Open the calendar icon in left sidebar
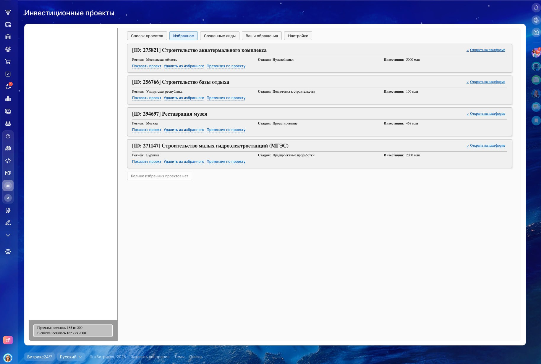This screenshot has height=364, width=541. click(x=8, y=24)
